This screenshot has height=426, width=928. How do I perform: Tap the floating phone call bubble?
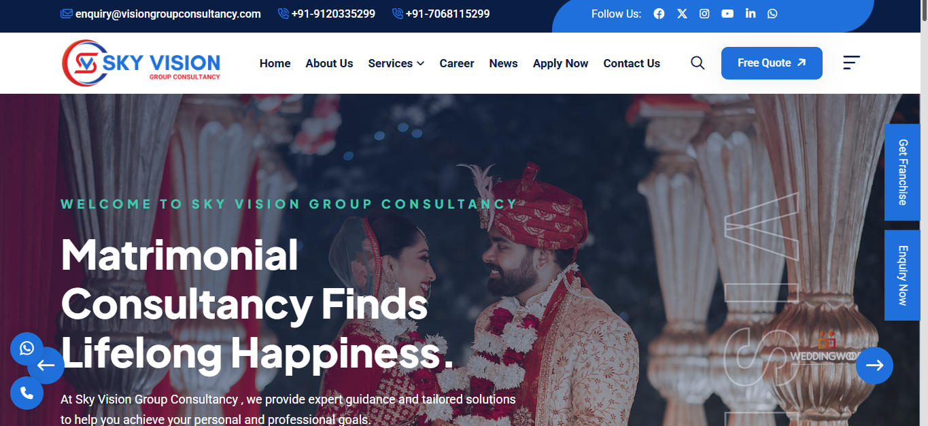tap(27, 393)
